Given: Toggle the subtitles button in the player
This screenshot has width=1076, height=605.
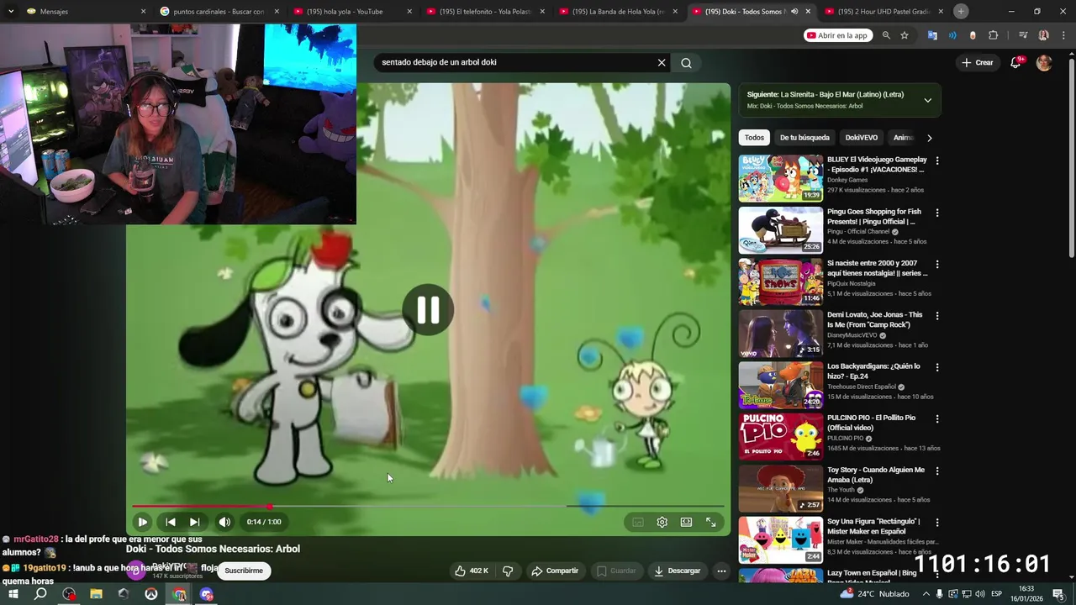Looking at the screenshot, I should 638,522.
